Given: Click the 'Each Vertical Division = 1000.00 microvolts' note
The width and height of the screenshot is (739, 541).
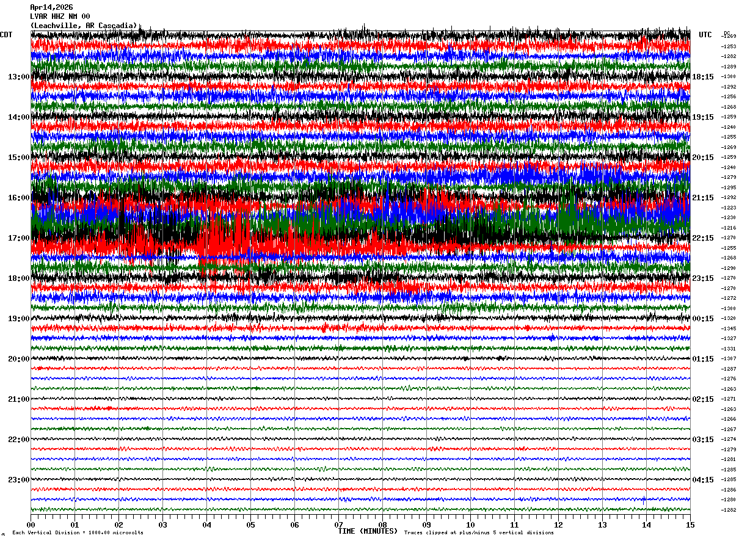Looking at the screenshot, I should pos(78,532).
